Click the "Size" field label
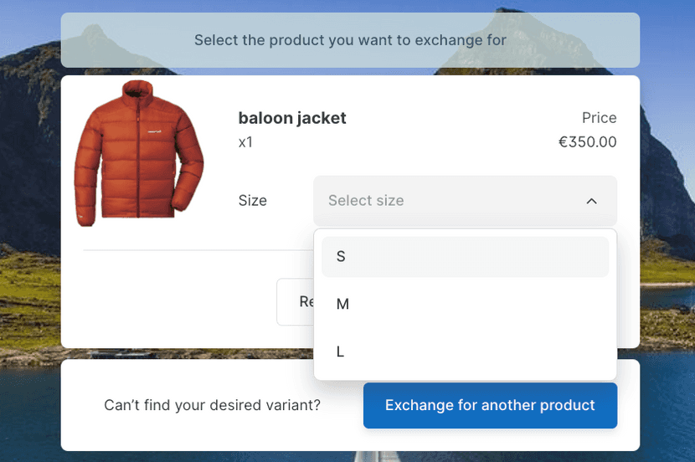The height and width of the screenshot is (462, 695). [x=252, y=201]
